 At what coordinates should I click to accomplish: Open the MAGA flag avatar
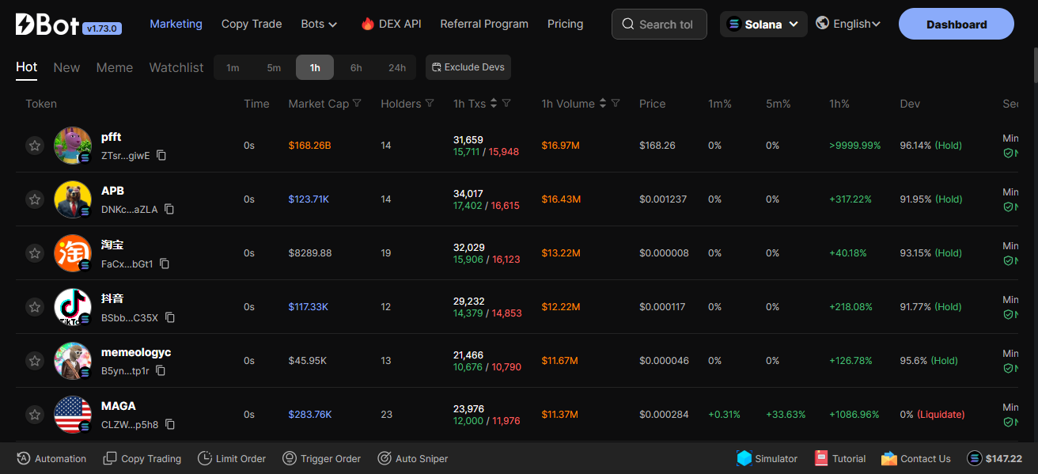[x=73, y=415]
